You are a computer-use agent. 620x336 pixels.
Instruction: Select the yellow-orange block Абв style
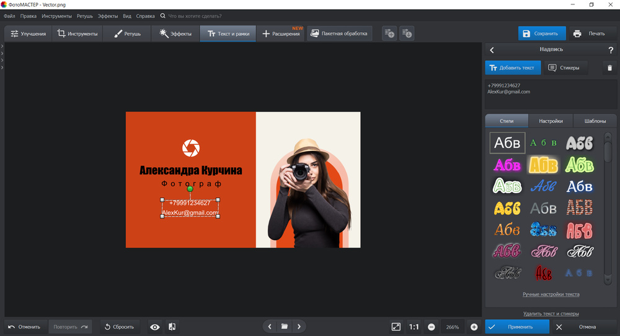point(543,165)
